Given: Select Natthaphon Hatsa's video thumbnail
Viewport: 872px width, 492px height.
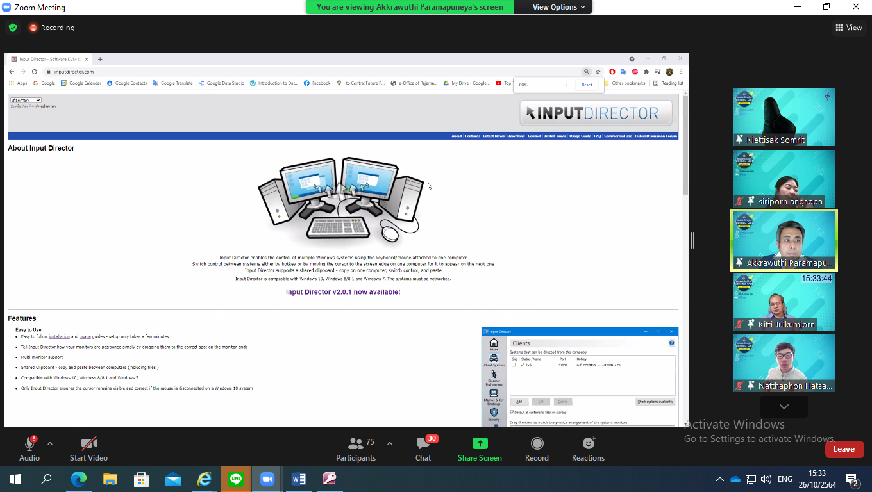Looking at the screenshot, I should (784, 363).
